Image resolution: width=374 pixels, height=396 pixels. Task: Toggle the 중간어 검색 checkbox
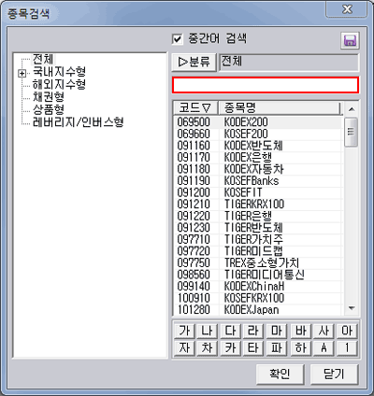(178, 39)
